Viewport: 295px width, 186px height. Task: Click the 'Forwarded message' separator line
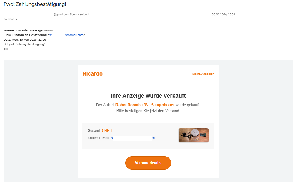coord(28,30)
